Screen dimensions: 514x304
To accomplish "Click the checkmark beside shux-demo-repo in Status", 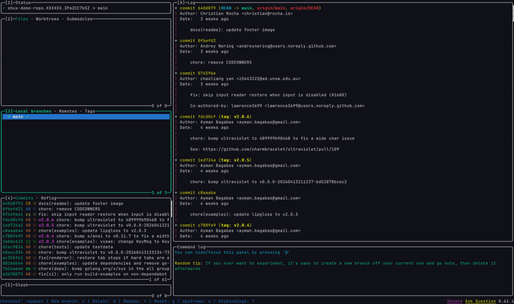I will 4,8.
